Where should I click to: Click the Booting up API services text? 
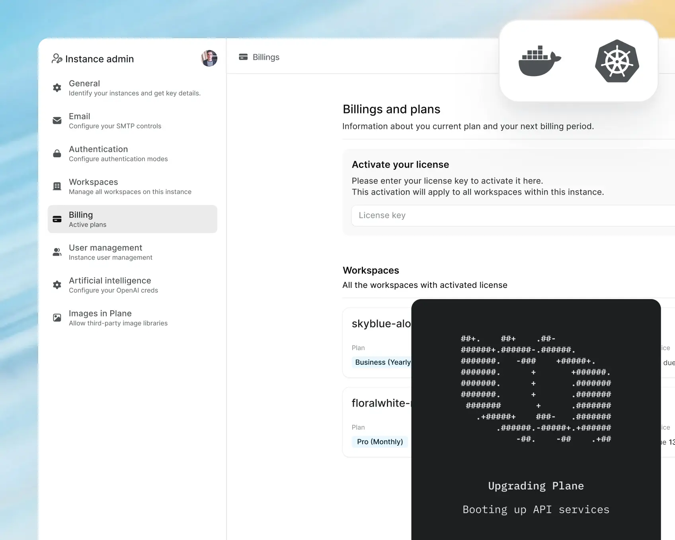click(536, 510)
